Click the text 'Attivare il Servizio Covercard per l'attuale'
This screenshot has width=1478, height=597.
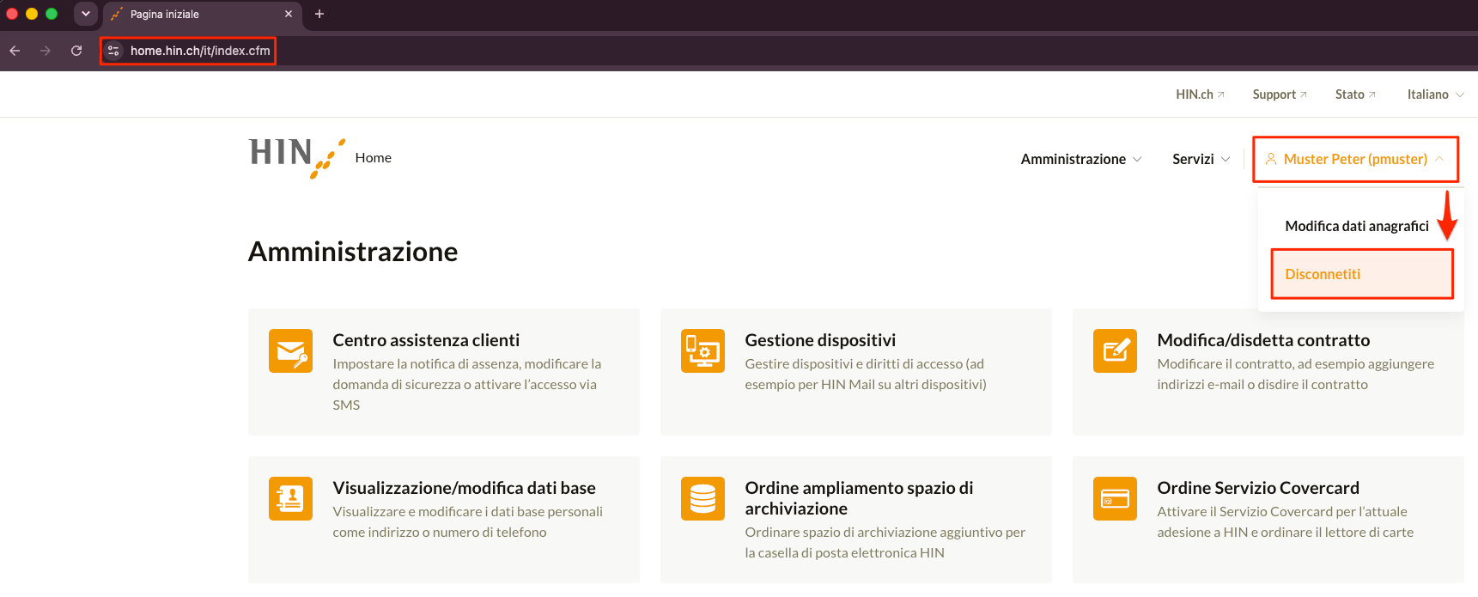[1282, 512]
